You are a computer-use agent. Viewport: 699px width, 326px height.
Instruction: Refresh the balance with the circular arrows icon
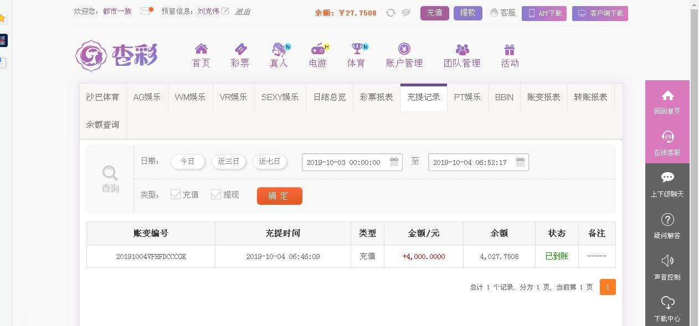tap(390, 13)
